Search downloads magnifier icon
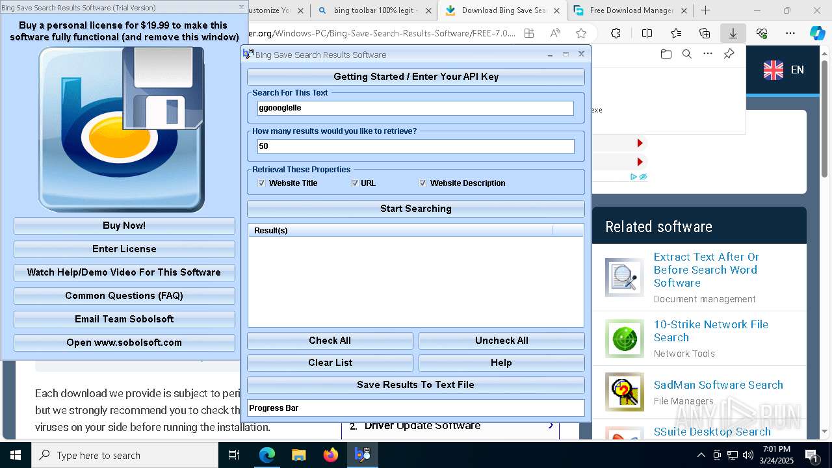This screenshot has width=832, height=468. (x=686, y=54)
